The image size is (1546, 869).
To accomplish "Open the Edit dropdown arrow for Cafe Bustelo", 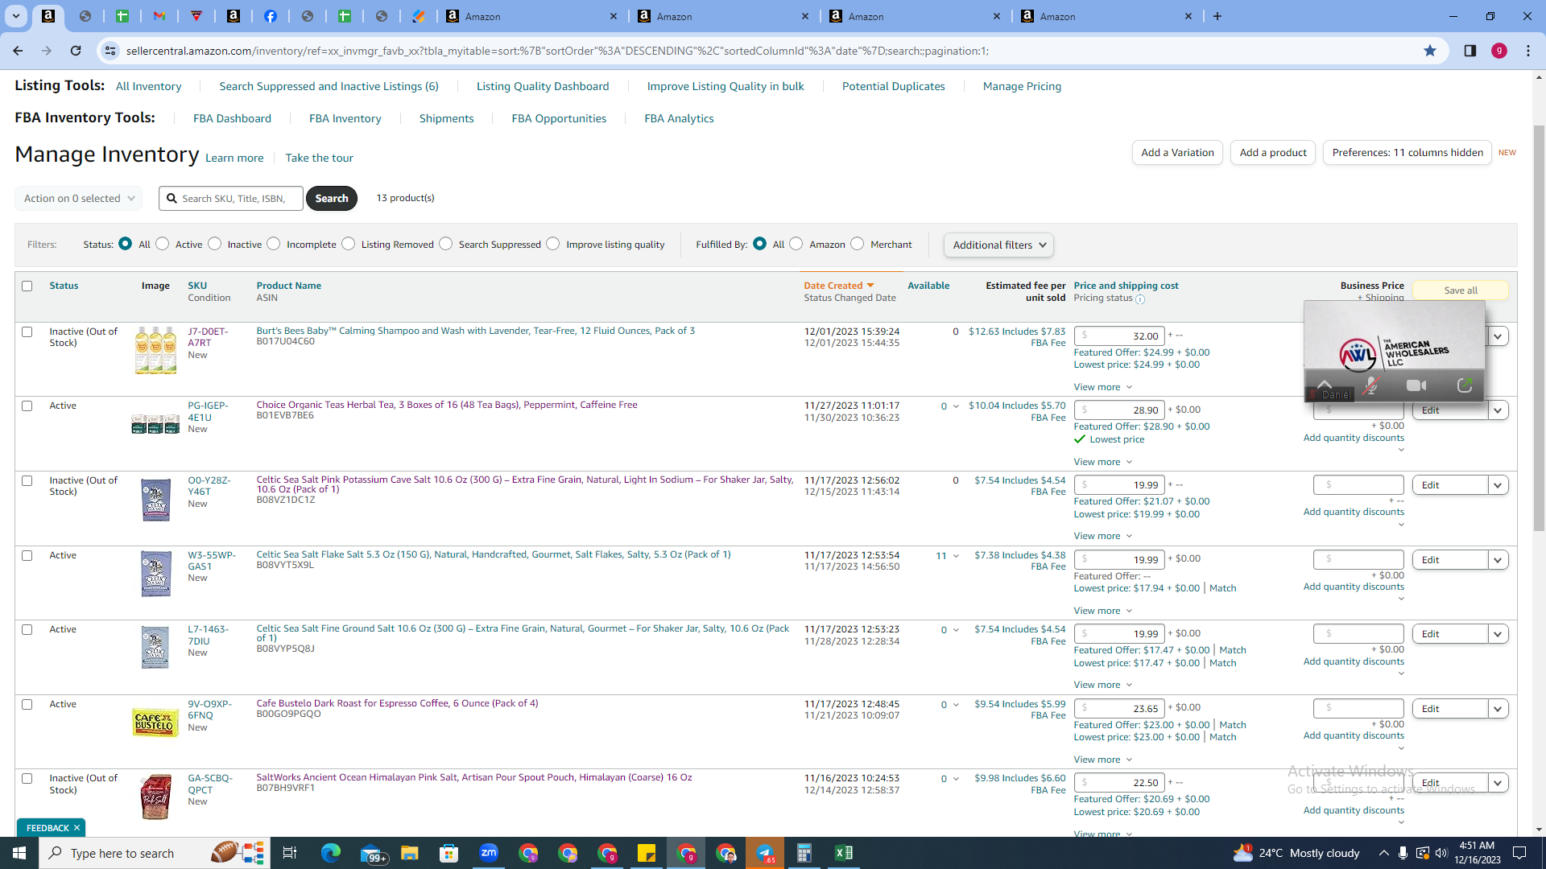I will click(x=1498, y=709).
